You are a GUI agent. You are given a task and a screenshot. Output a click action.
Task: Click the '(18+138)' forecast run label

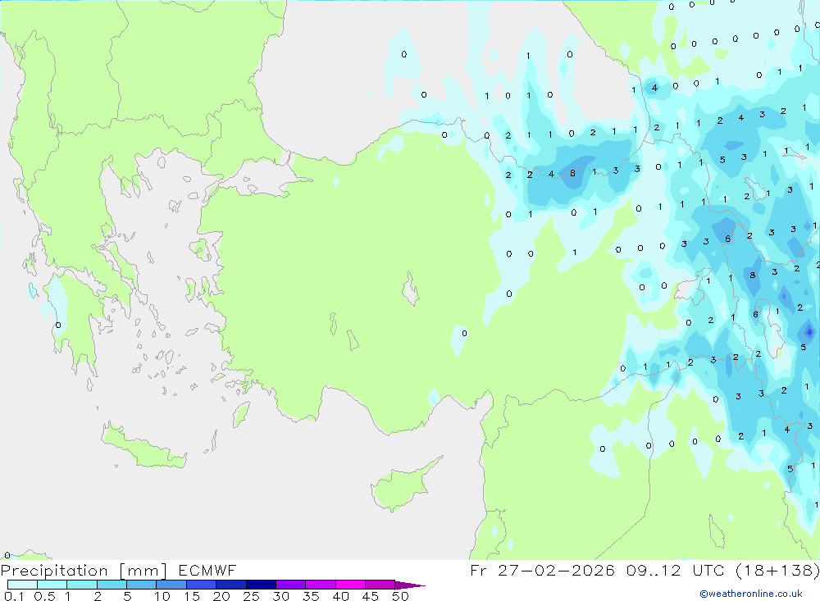[777, 570]
